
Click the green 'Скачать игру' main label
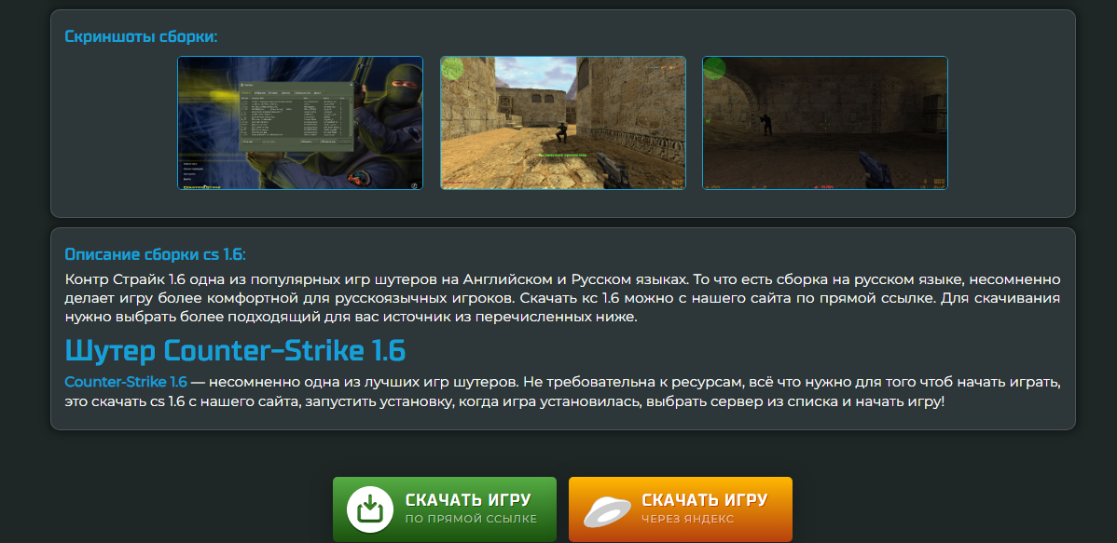coord(468,500)
